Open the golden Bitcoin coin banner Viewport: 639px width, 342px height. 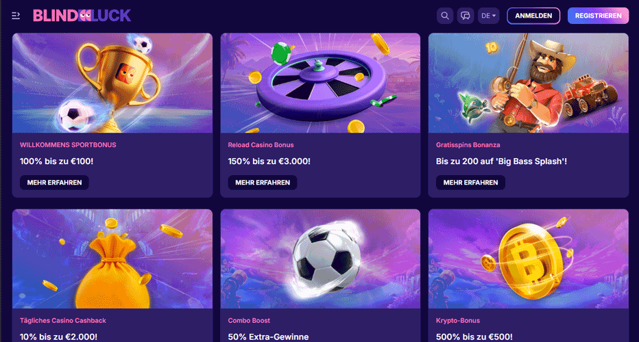point(529,259)
